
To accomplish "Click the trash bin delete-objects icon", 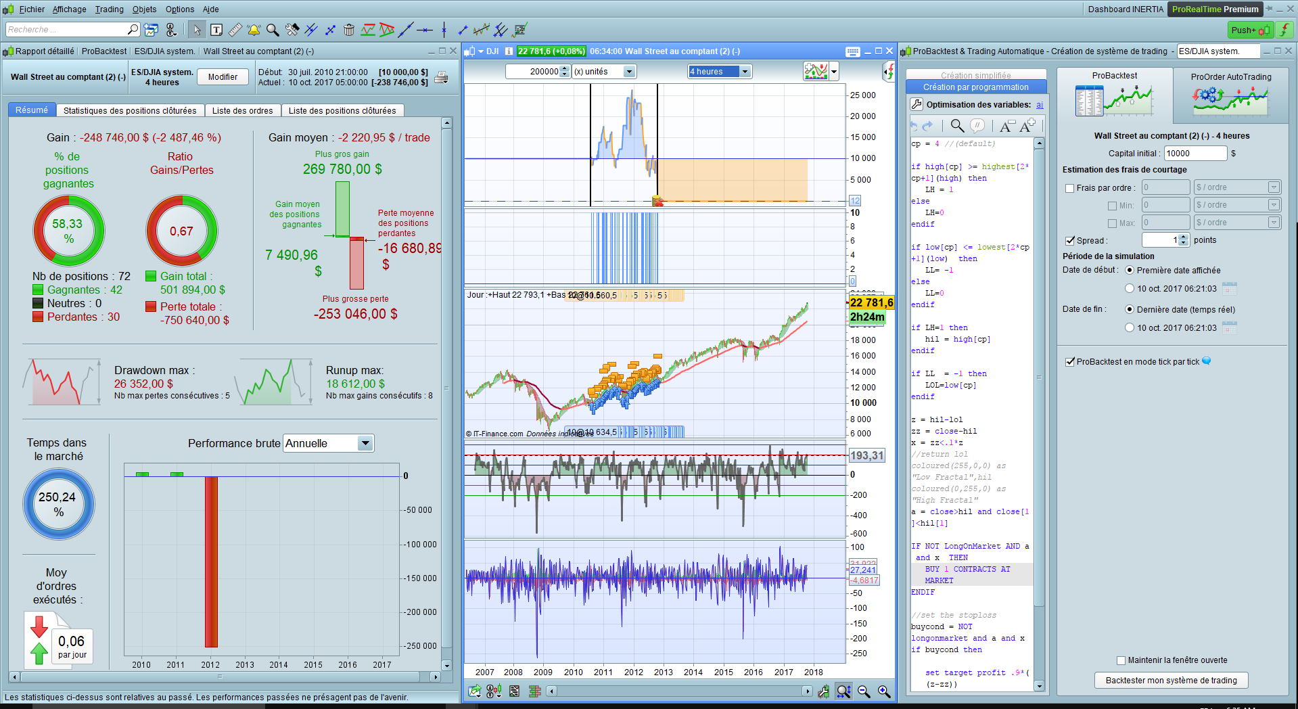I will tap(349, 30).
